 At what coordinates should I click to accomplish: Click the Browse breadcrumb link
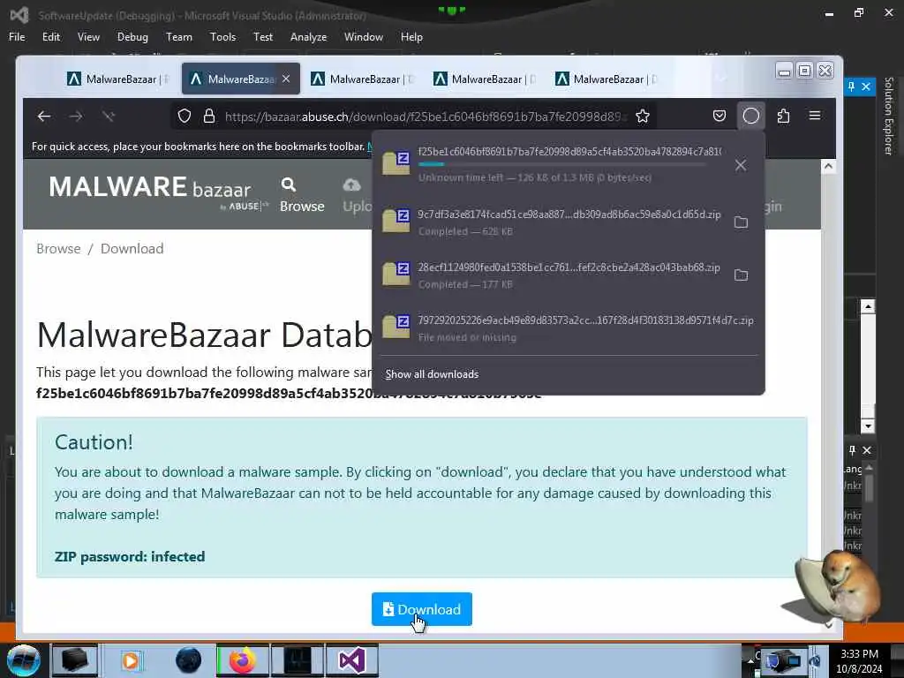(58, 248)
